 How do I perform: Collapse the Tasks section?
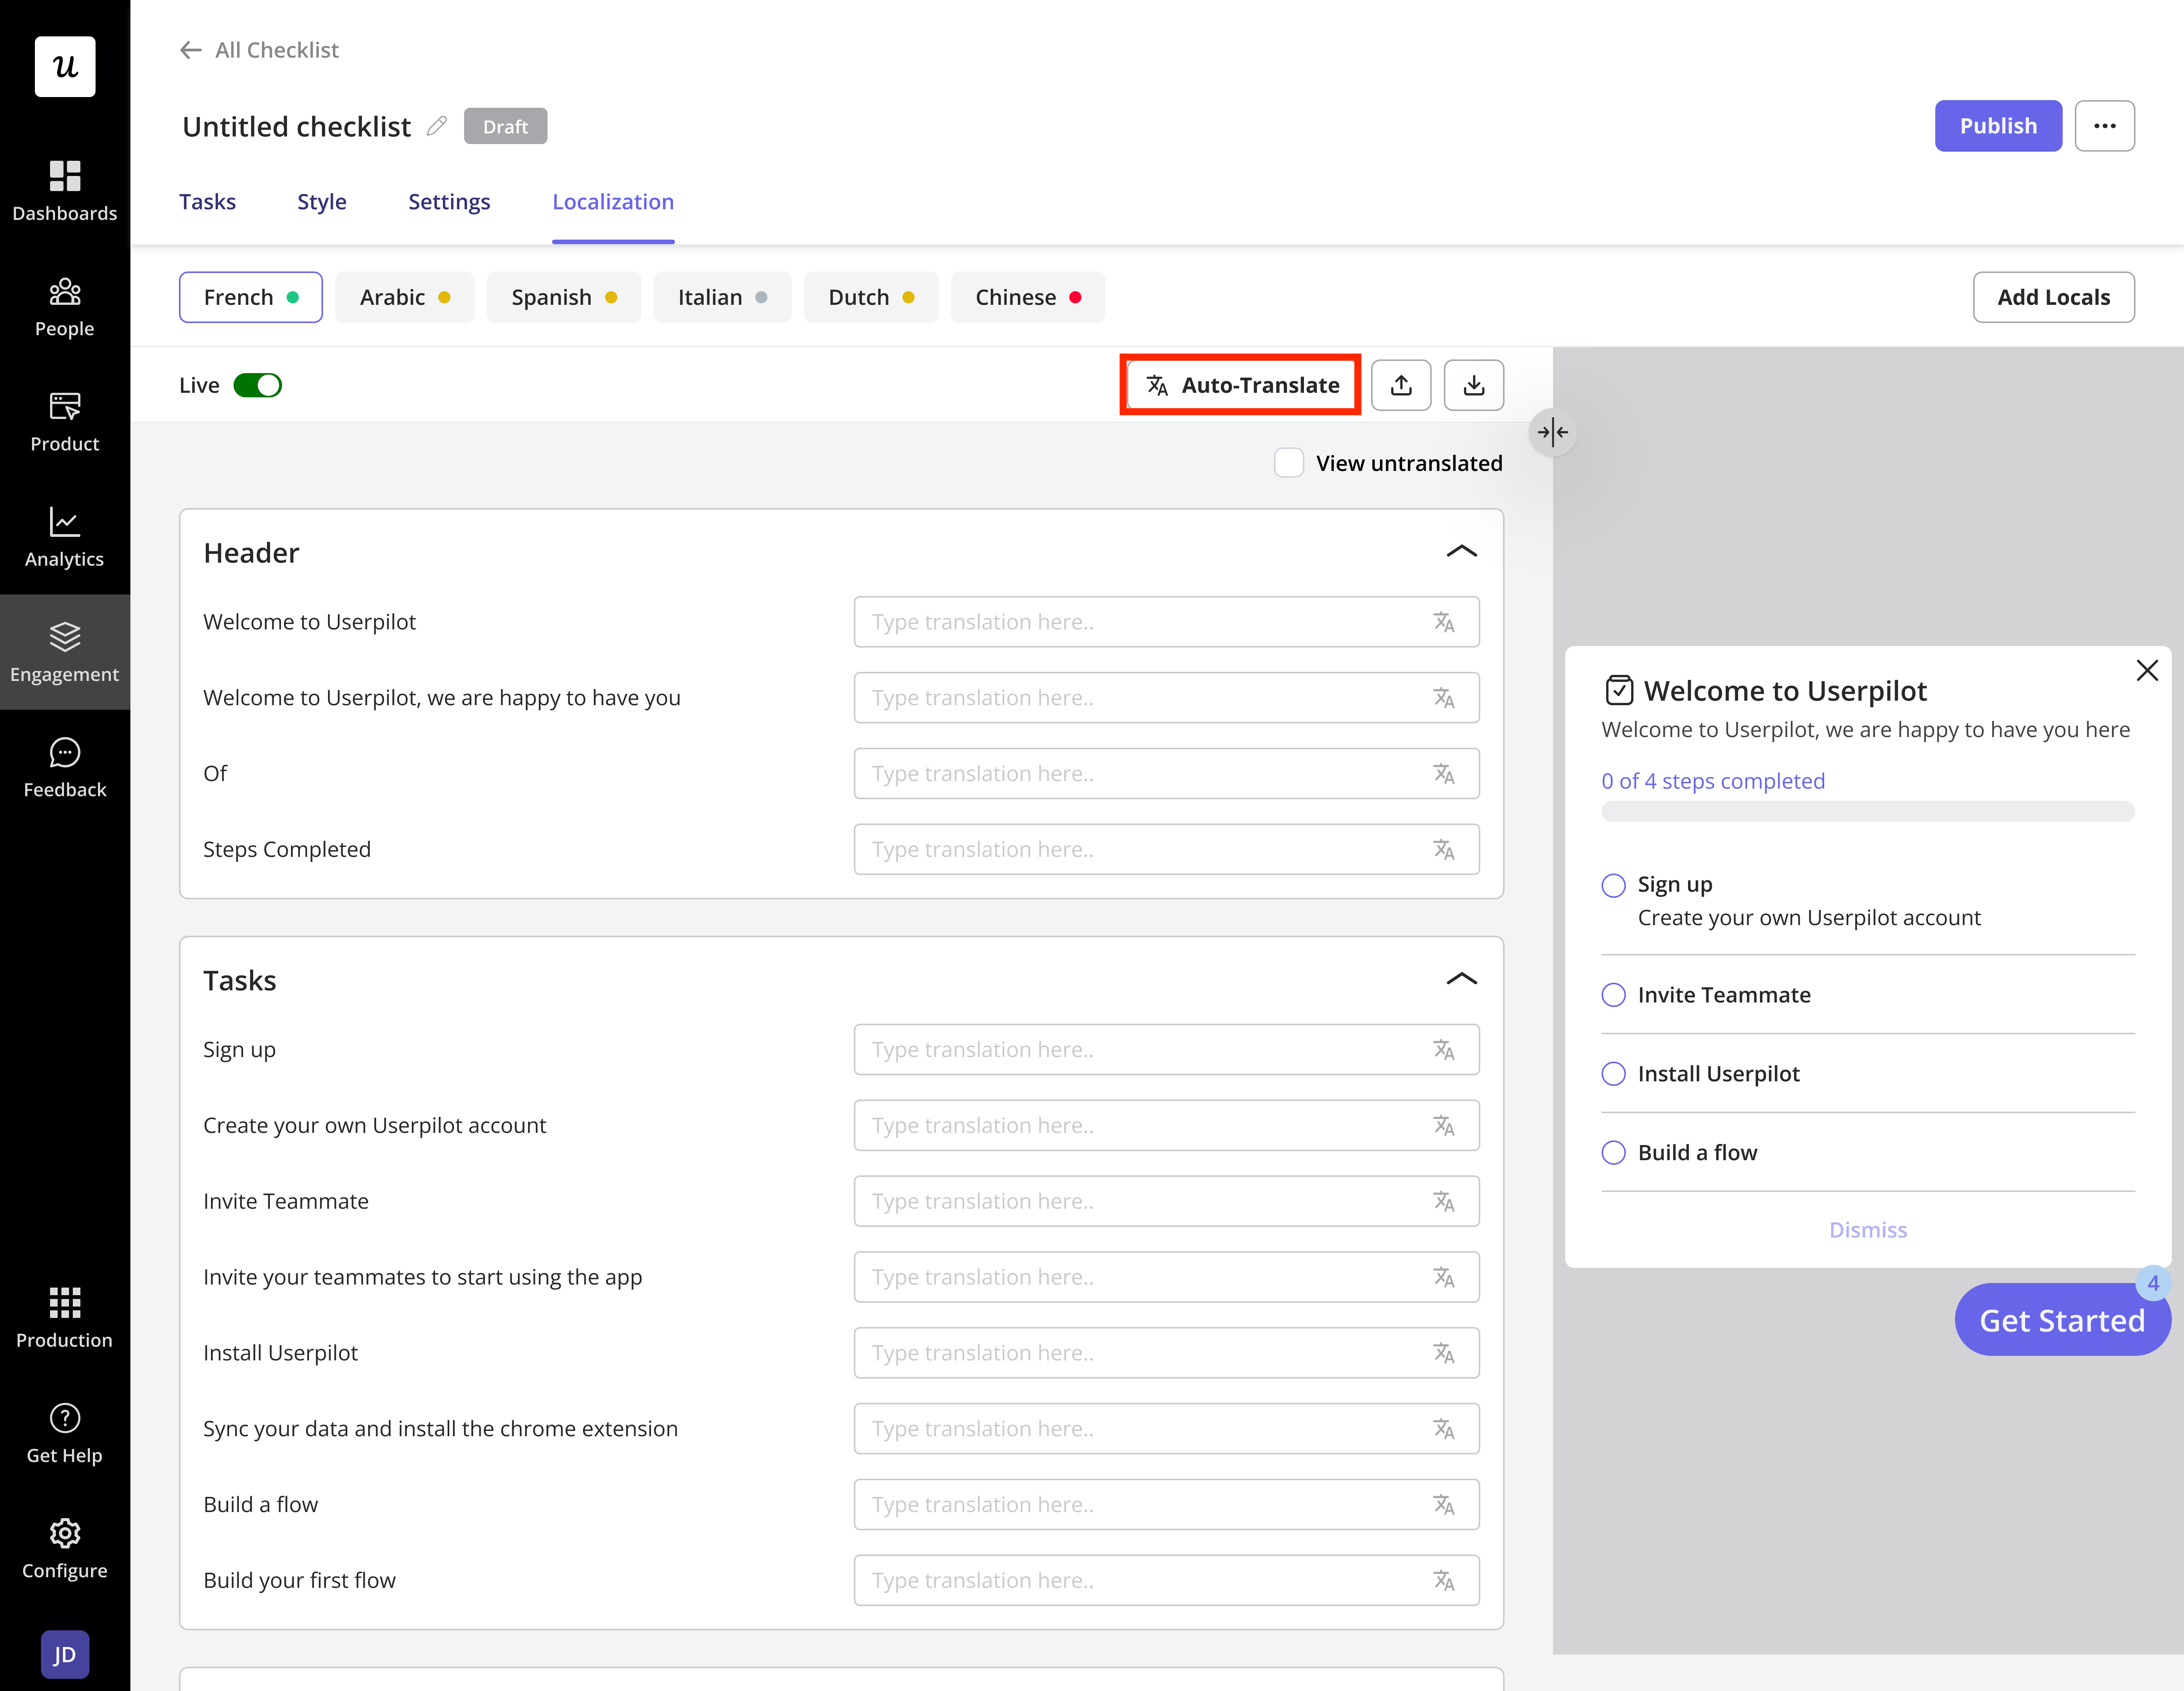pos(1462,979)
